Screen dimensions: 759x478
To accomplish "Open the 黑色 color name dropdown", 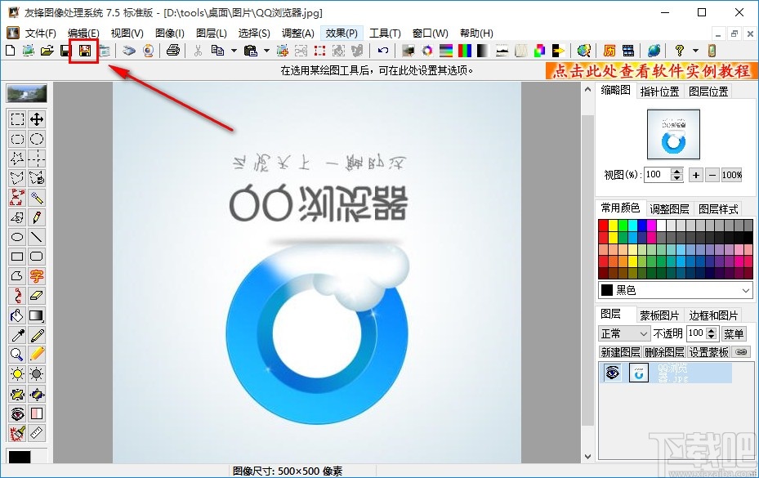I will [746, 290].
